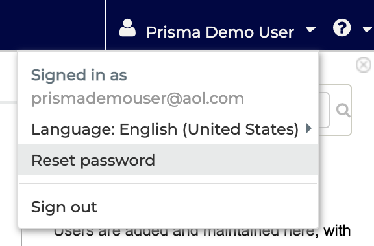Click the Signed in as heading

point(79,75)
